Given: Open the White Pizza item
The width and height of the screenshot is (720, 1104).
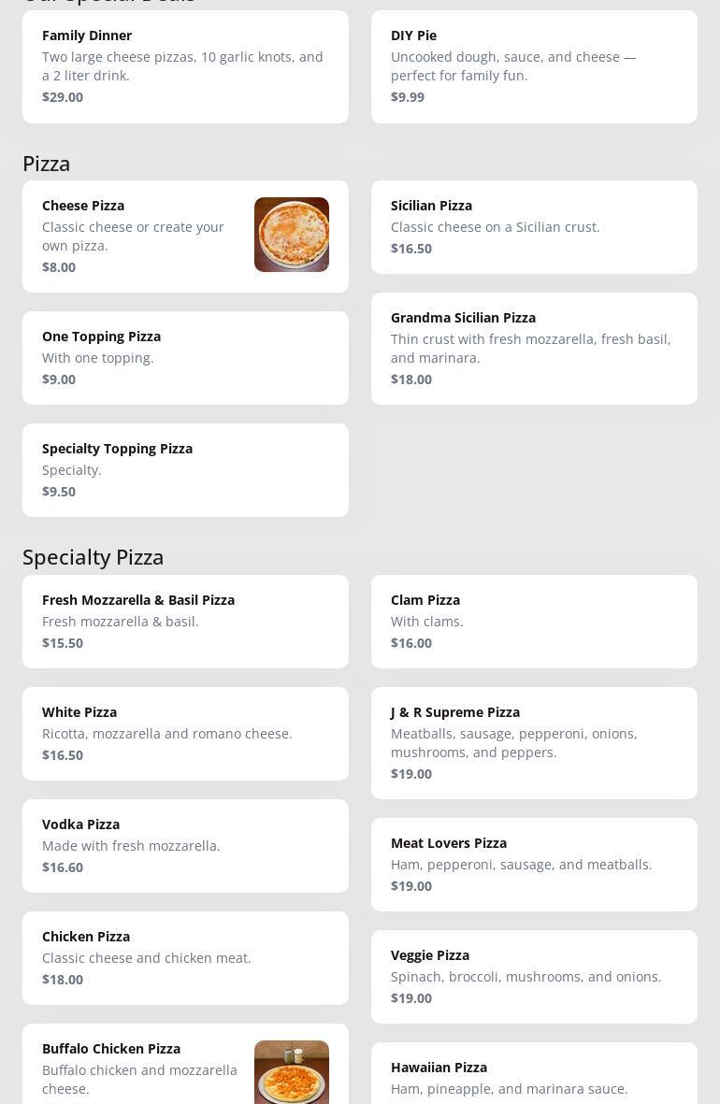Looking at the screenshot, I should click(x=185, y=733).
